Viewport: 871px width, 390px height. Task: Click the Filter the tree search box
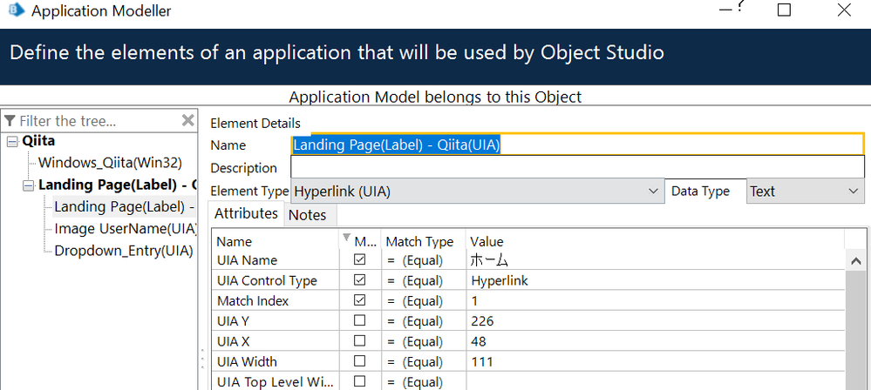tap(99, 121)
